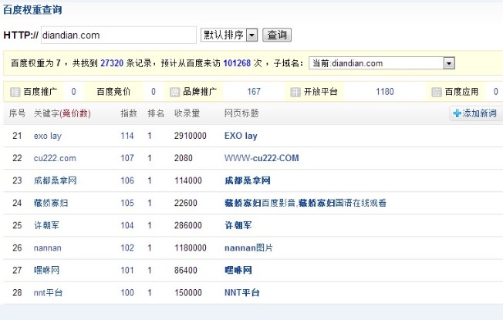Click index value 104 for 许朝军
This screenshot has height=320, width=503.
[127, 225]
